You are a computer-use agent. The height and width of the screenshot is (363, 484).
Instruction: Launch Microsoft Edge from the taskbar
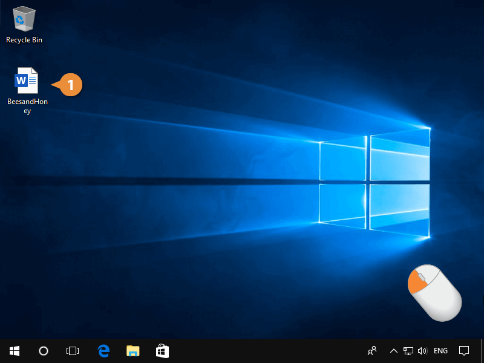click(103, 351)
